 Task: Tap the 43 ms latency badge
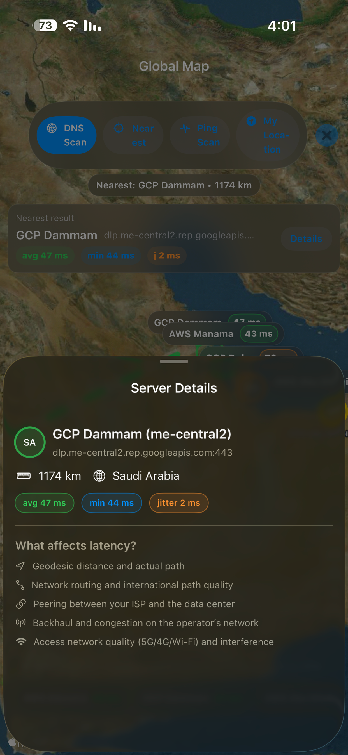pos(259,334)
